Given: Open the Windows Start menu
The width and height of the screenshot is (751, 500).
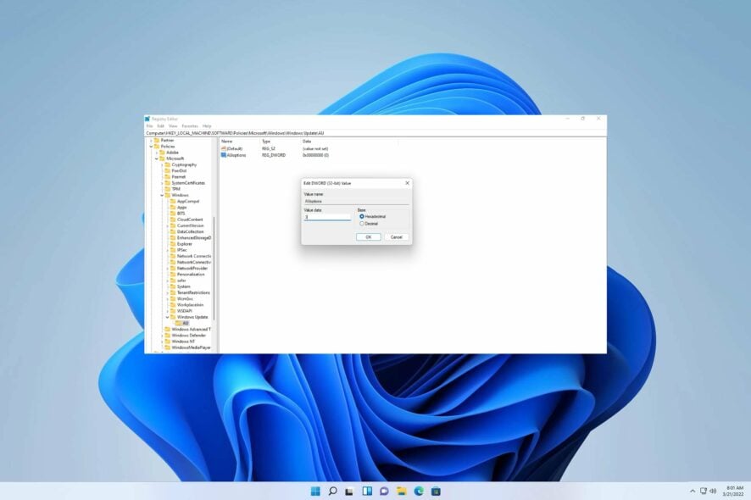Looking at the screenshot, I should pyautogui.click(x=315, y=491).
